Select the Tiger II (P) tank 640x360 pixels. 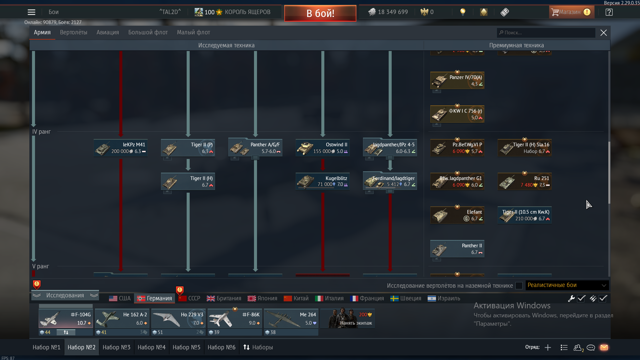click(188, 148)
